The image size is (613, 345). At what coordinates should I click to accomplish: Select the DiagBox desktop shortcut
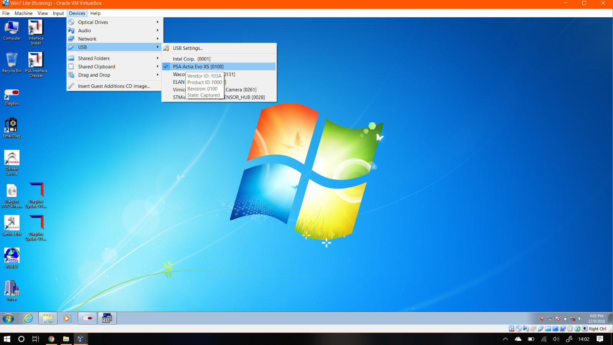[12, 97]
